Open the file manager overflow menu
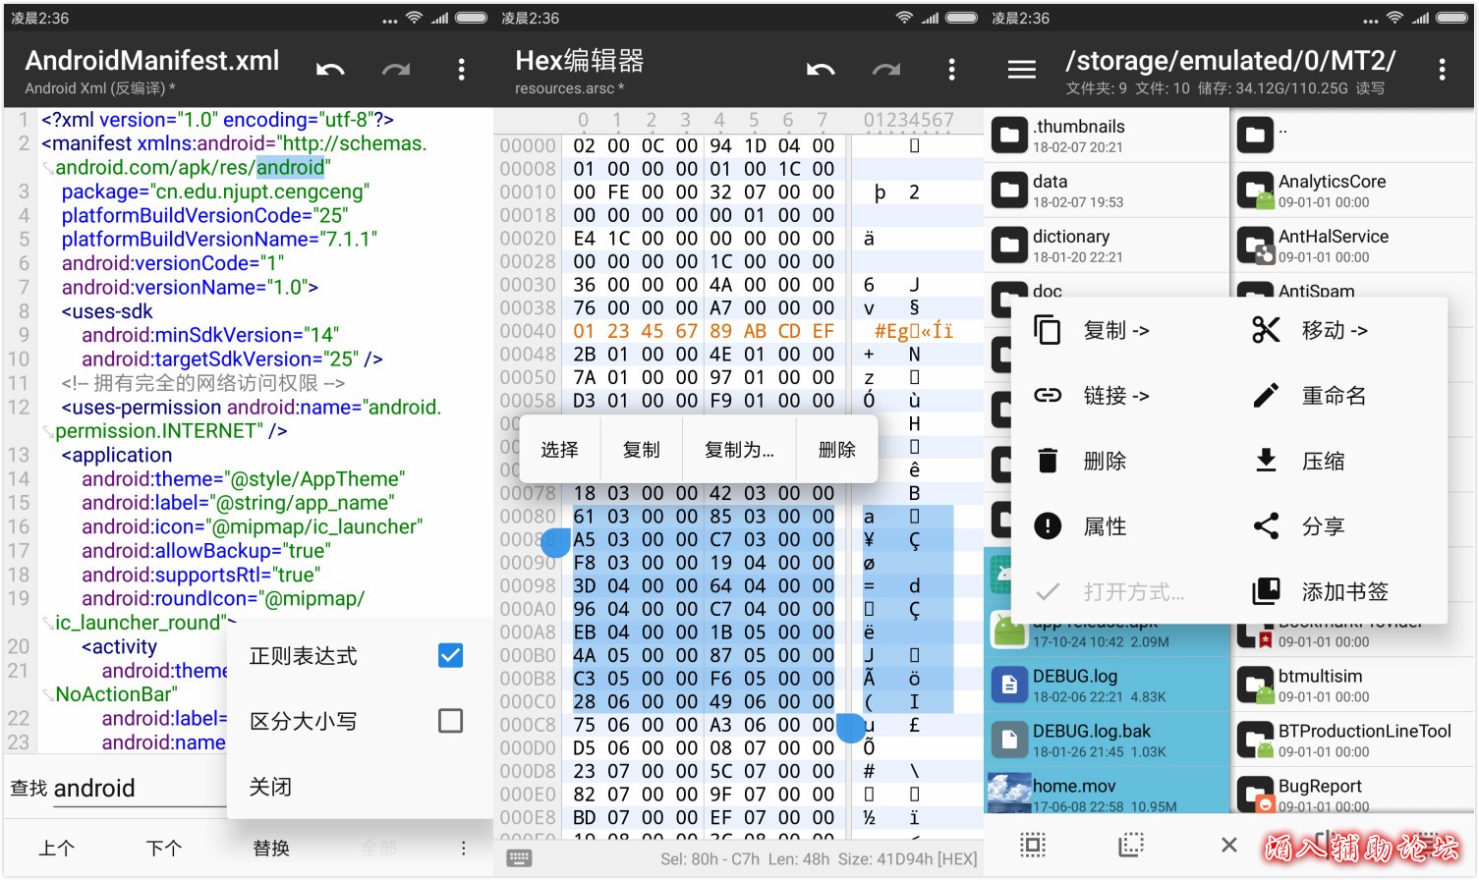 tap(1442, 69)
